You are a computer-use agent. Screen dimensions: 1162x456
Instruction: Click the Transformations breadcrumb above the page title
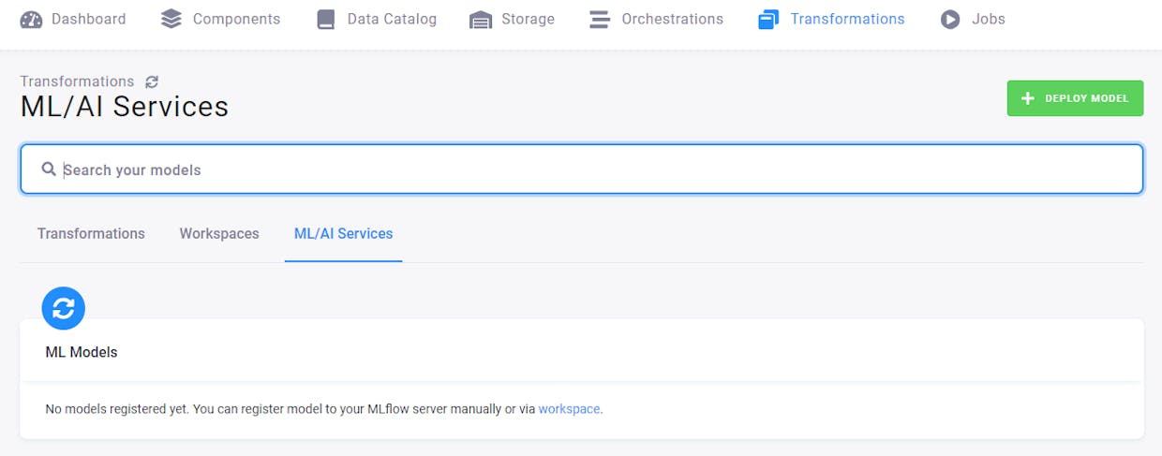[x=77, y=81]
